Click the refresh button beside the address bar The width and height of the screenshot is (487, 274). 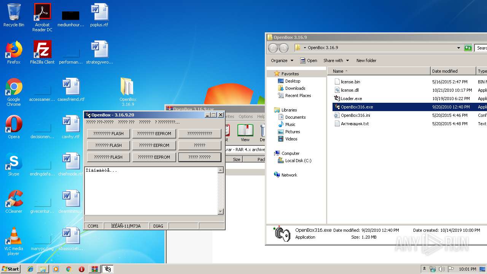click(468, 48)
